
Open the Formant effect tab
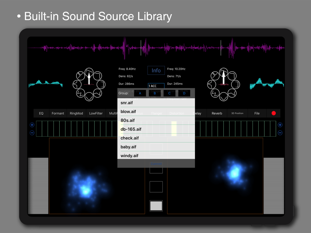[x=58, y=113]
